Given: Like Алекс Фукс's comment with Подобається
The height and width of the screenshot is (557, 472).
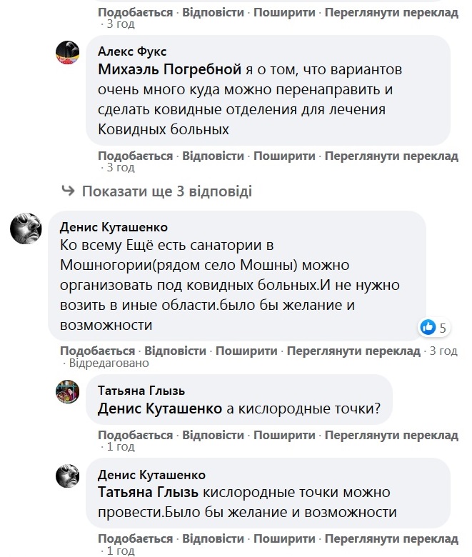Looking at the screenshot, I should click(135, 156).
